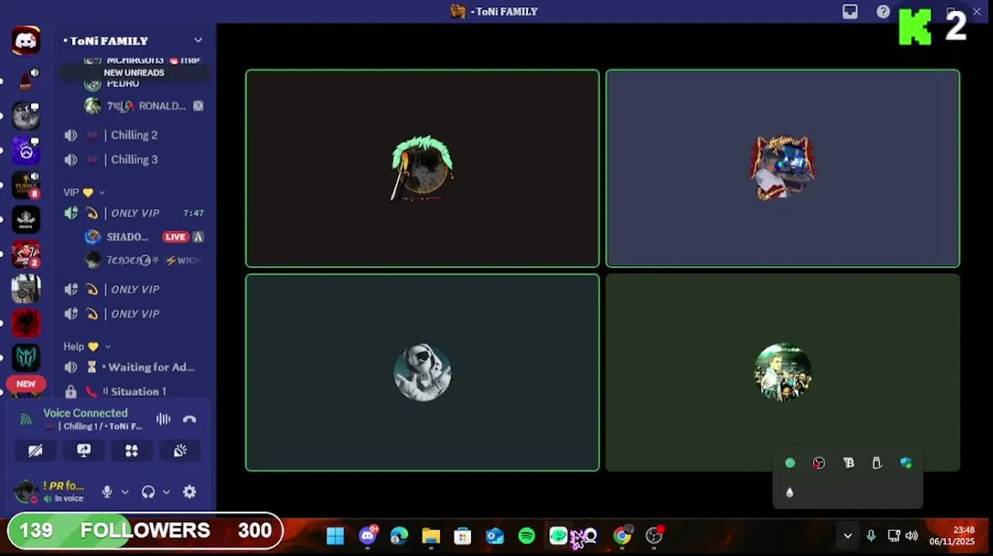Open the taskbar volume speaker icon
This screenshot has height=556, width=993.
912,536
